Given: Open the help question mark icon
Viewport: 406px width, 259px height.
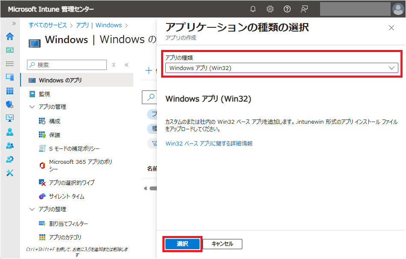Looking at the screenshot, I should pyautogui.click(x=287, y=9).
